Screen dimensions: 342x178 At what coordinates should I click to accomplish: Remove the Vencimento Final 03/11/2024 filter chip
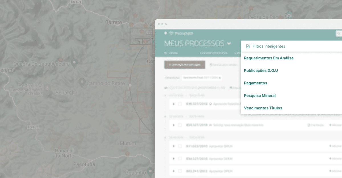coord(219,78)
